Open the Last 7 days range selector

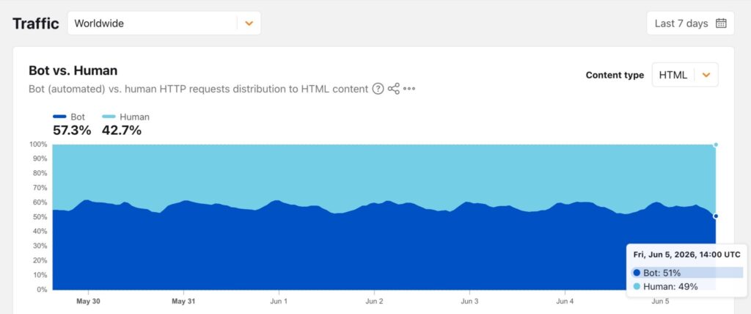[690, 23]
